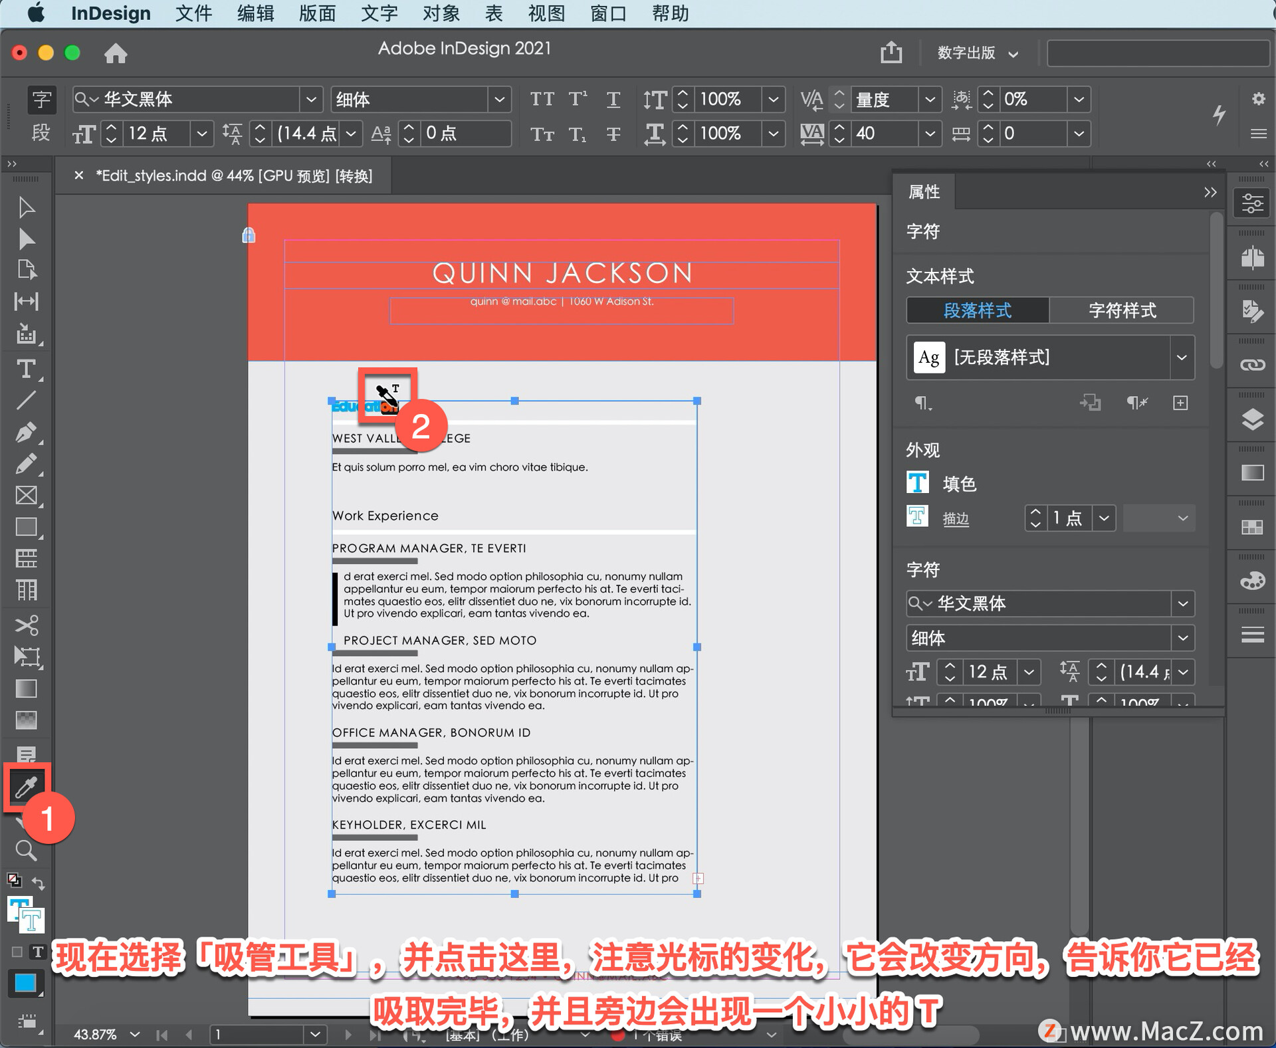Open the 文字 menu
This screenshot has height=1048, width=1276.
379,13
